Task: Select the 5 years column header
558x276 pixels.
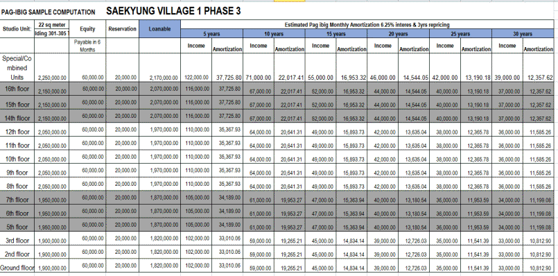Action: (211, 34)
